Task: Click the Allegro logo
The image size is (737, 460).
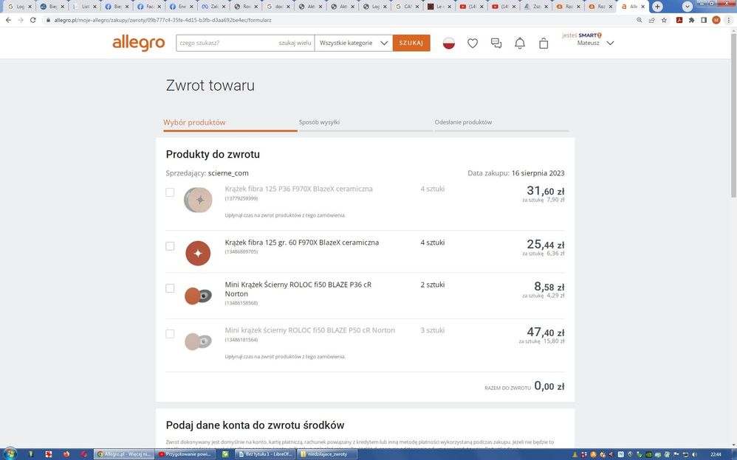Action: click(x=138, y=43)
